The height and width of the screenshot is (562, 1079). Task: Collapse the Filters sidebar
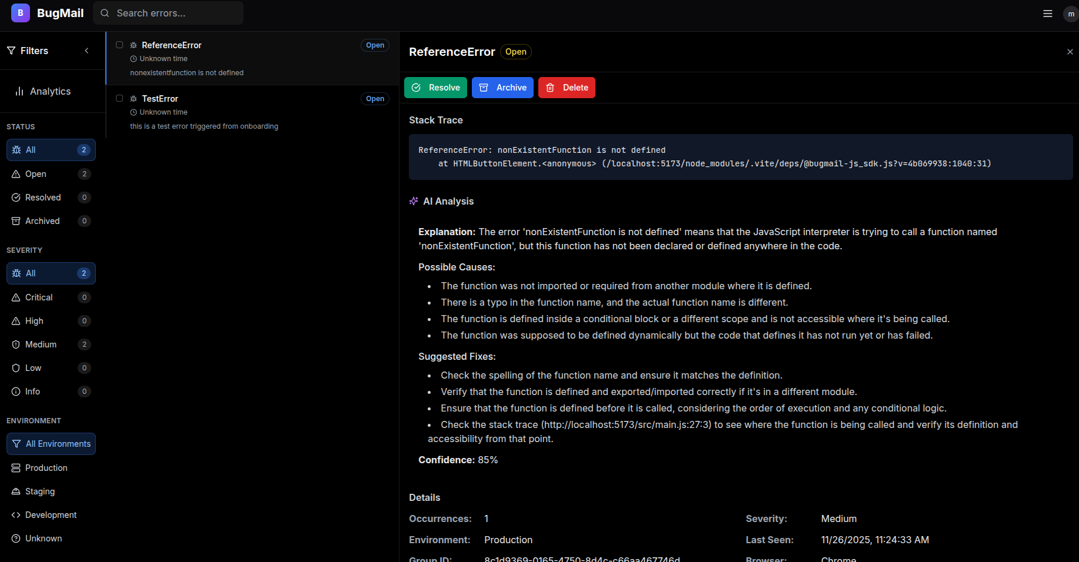pyautogui.click(x=86, y=51)
